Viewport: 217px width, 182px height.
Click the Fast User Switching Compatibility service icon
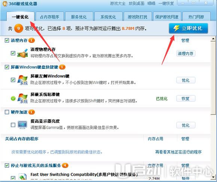[22, 177]
